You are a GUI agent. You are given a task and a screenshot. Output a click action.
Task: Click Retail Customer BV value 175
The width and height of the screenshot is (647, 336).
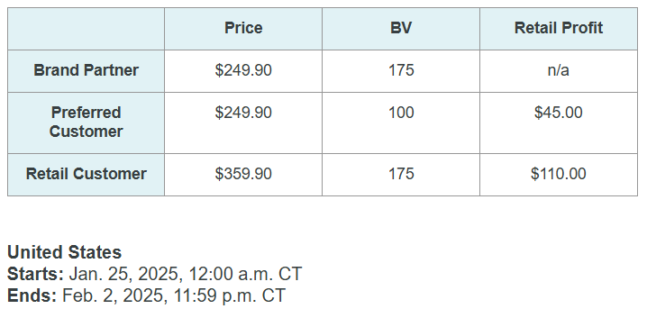[401, 174]
